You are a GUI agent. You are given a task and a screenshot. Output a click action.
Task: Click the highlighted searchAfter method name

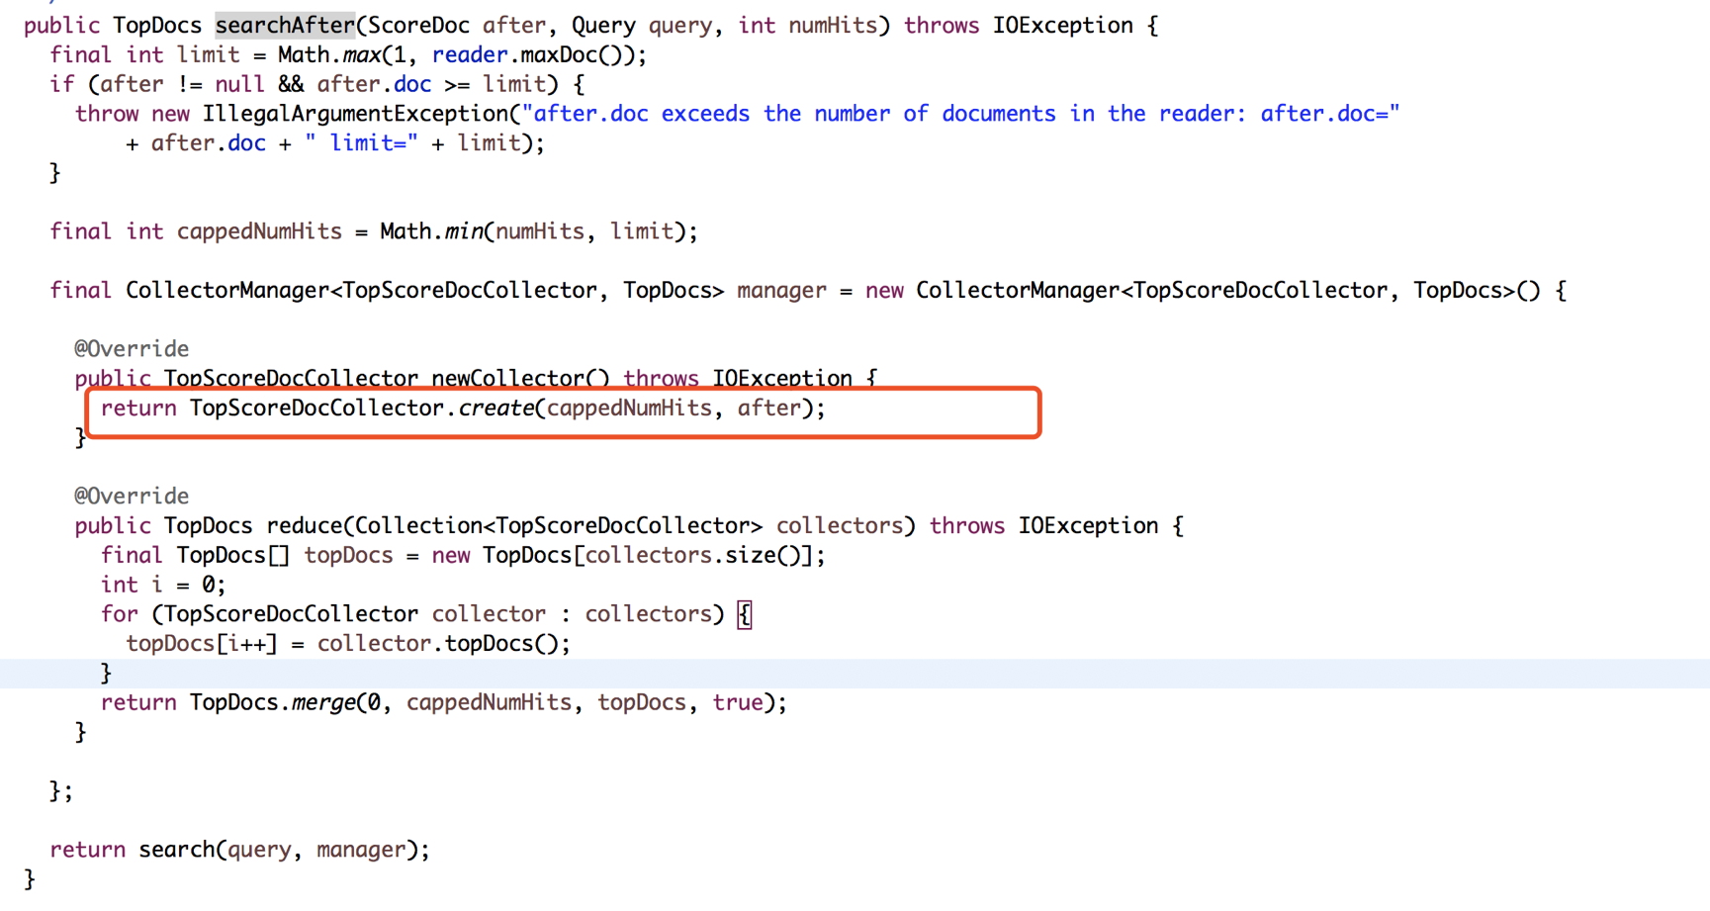(x=285, y=26)
